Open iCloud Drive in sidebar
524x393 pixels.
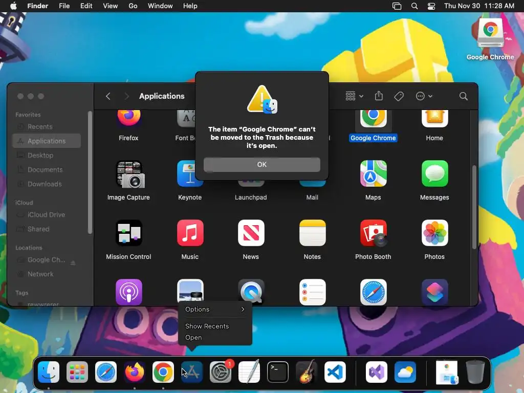[47, 214]
